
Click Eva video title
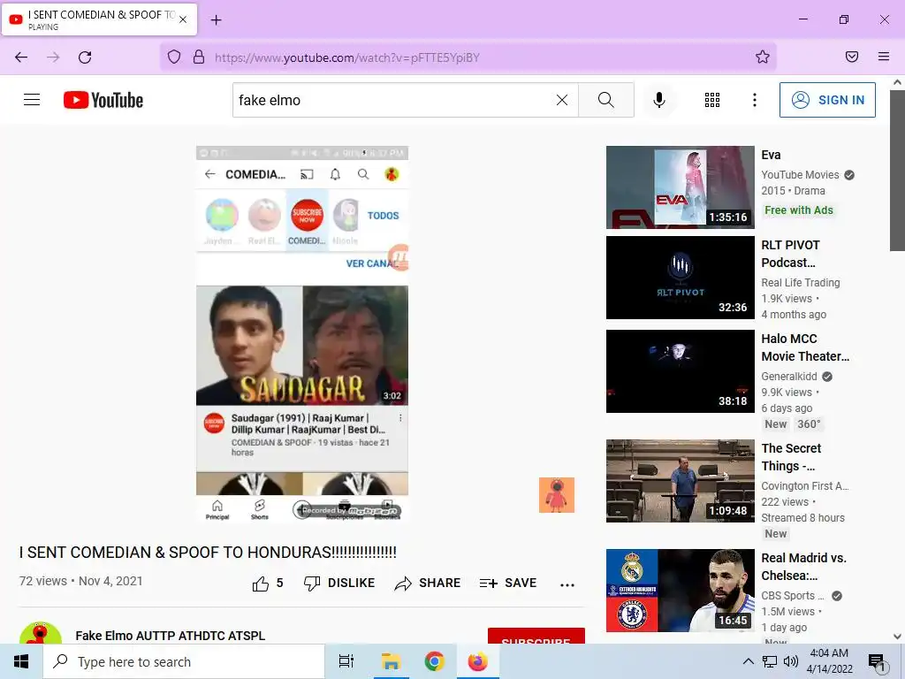(x=771, y=155)
